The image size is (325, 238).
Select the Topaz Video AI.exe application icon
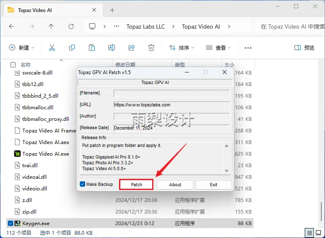pyautogui.click(x=17, y=154)
